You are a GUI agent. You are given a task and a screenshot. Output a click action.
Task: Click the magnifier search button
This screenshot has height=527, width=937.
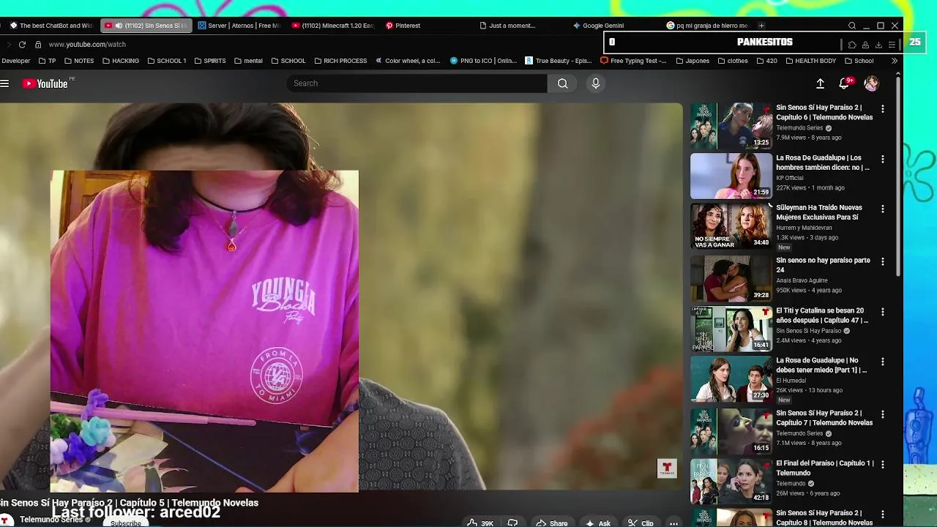(562, 83)
